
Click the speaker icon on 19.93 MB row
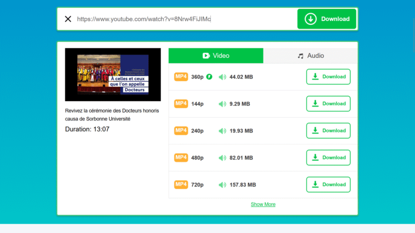222,131
